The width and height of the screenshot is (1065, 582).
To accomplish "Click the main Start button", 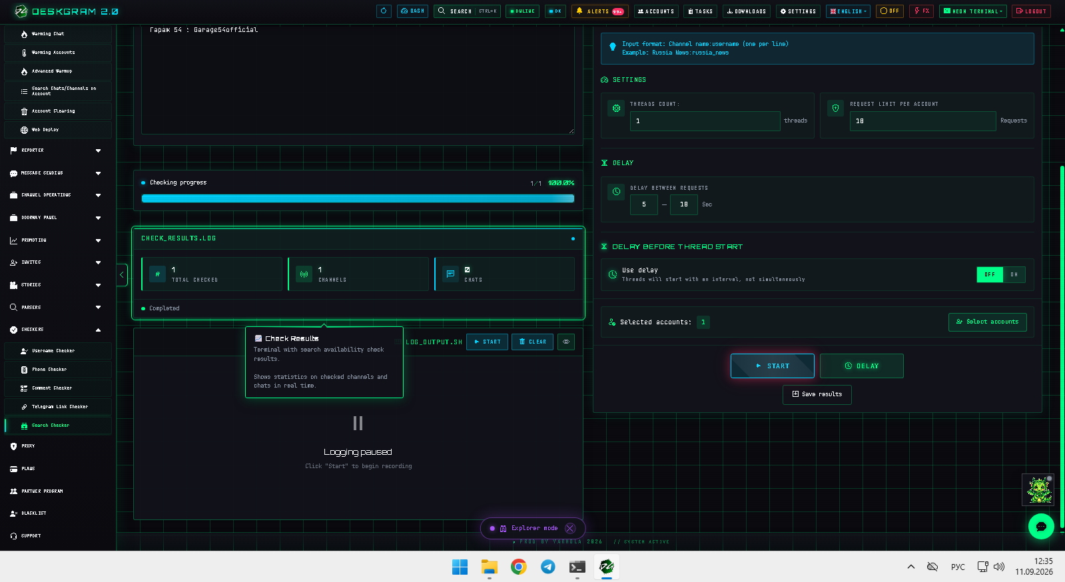I will click(x=772, y=366).
